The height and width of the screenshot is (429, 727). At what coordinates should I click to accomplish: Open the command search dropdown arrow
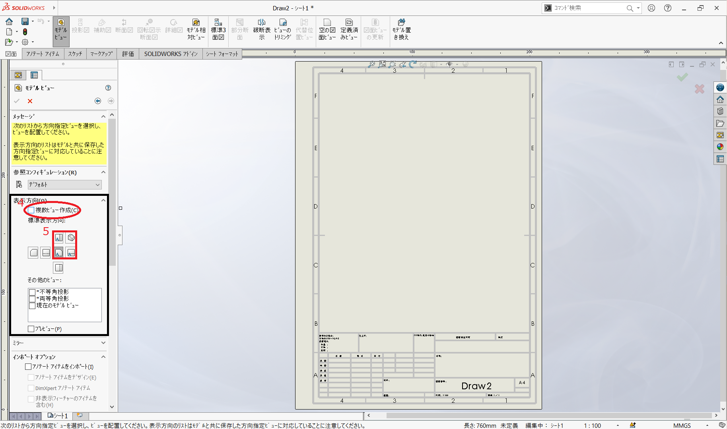(638, 8)
